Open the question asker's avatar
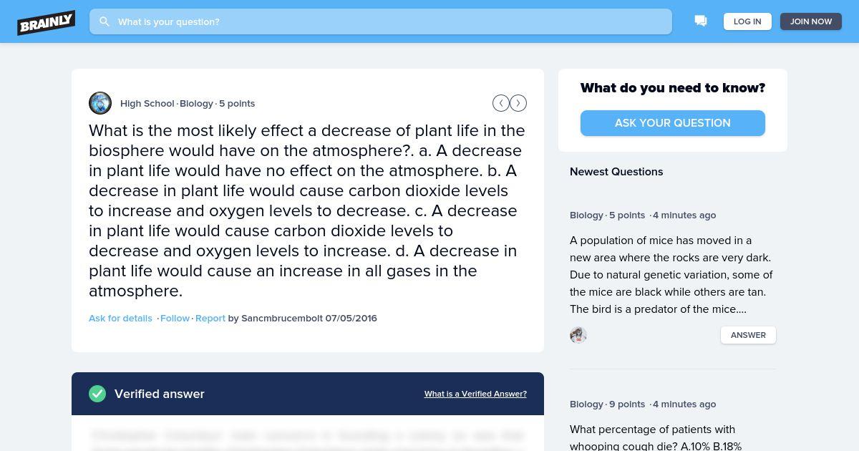 (x=100, y=103)
